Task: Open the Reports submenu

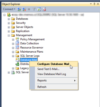Action: (x=54, y=80)
